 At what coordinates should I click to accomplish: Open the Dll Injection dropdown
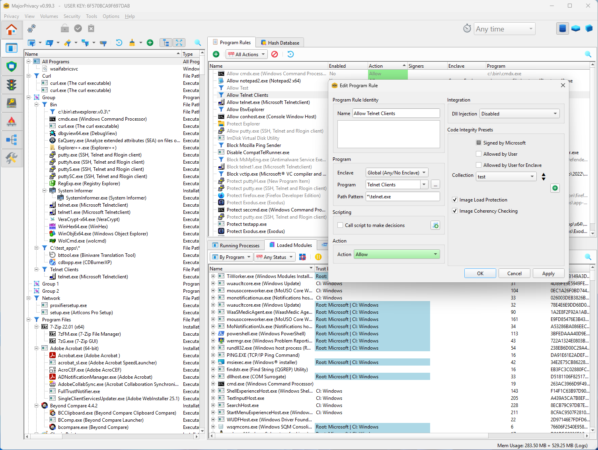tap(519, 114)
